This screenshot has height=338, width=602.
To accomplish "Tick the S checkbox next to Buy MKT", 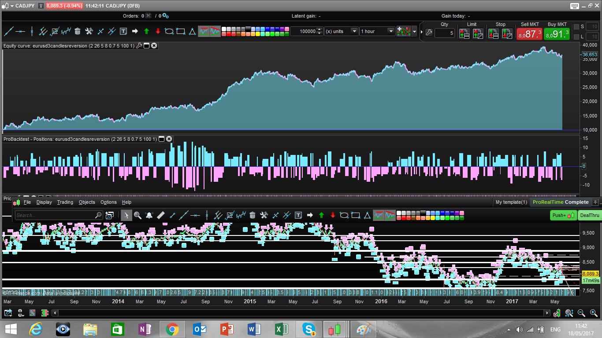I will point(576,27).
